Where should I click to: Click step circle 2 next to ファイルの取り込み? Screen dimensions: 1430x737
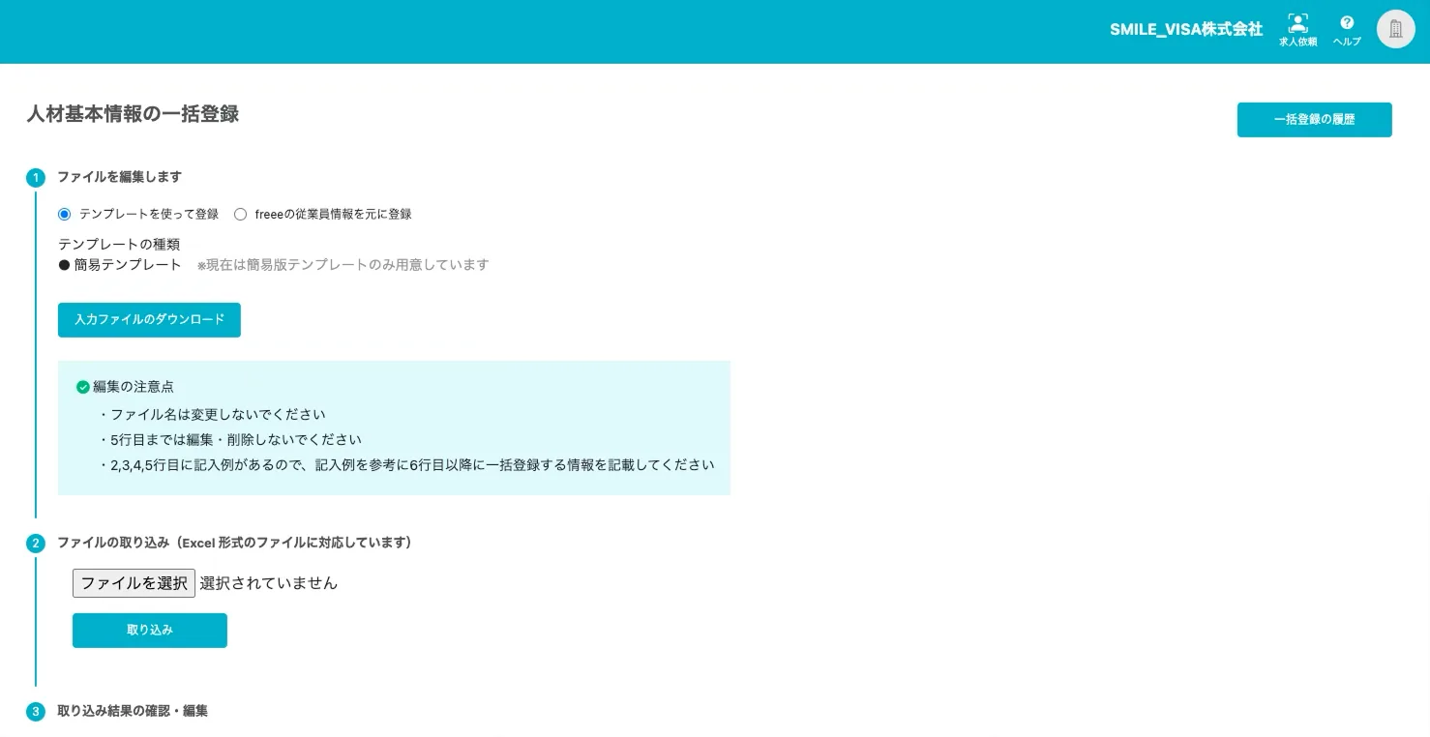[x=36, y=544]
